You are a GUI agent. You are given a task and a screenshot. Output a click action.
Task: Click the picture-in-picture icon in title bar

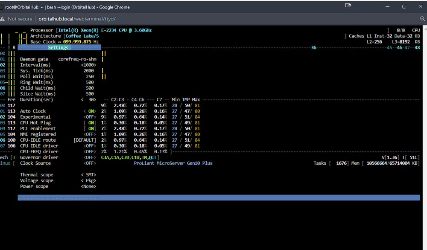[348, 5]
